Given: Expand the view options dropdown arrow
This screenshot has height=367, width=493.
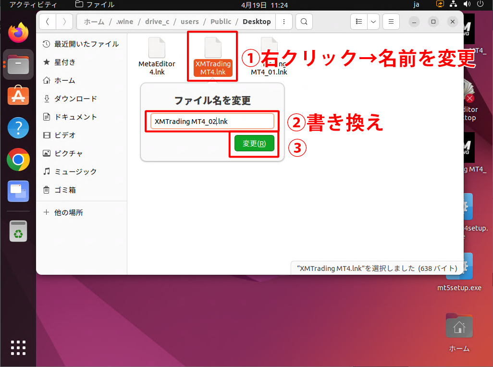Looking at the screenshot, I should pyautogui.click(x=373, y=22).
